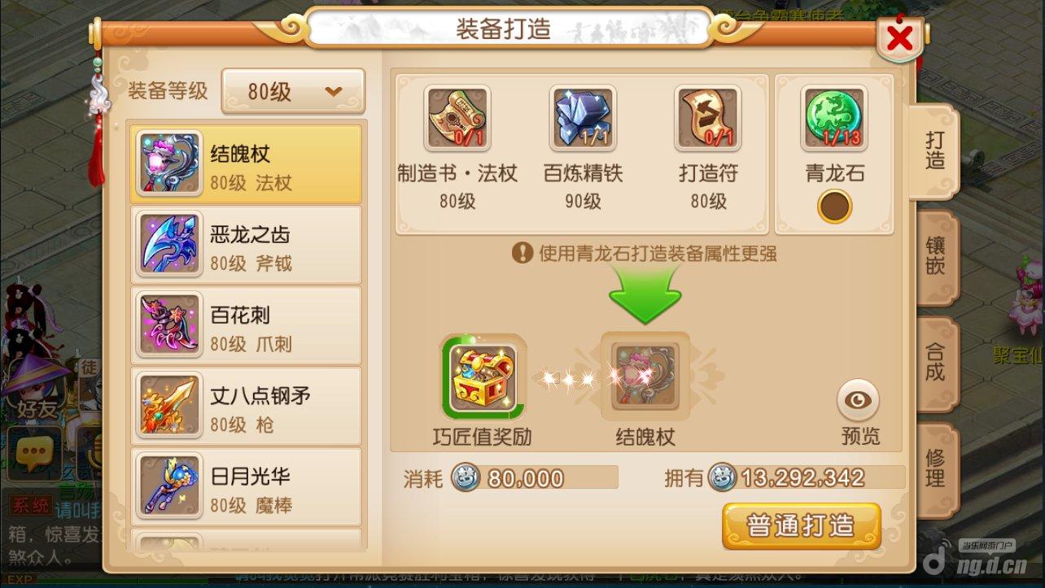Select 恶龙之齿 from the equipment list

(x=246, y=246)
